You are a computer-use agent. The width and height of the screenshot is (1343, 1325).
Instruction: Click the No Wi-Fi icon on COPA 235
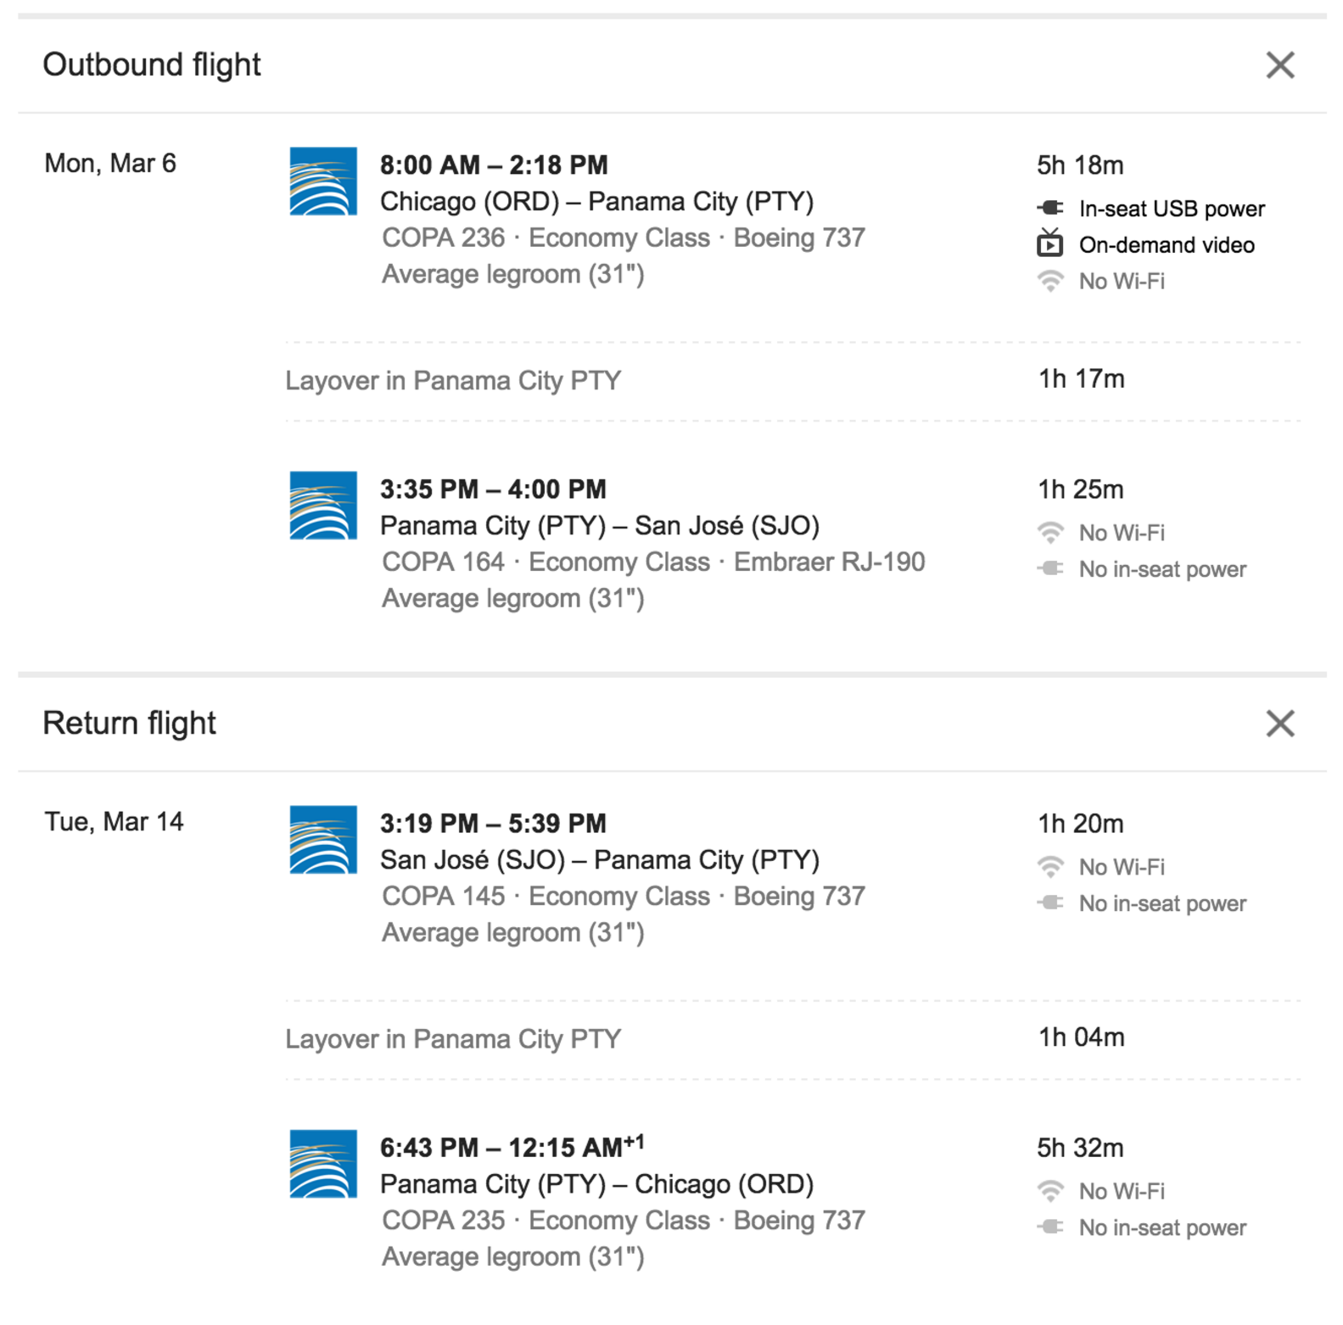click(x=1050, y=1191)
